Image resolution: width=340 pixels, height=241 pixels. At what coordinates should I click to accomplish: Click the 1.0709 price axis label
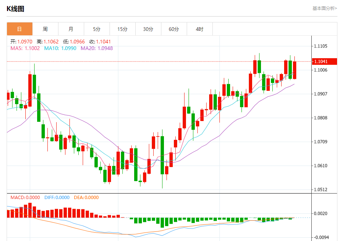click(321, 142)
